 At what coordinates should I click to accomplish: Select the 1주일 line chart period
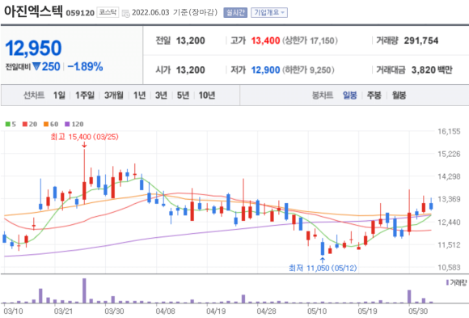(x=85, y=95)
